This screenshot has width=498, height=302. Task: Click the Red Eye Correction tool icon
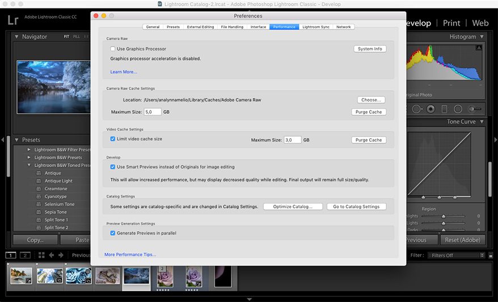tap(431, 109)
